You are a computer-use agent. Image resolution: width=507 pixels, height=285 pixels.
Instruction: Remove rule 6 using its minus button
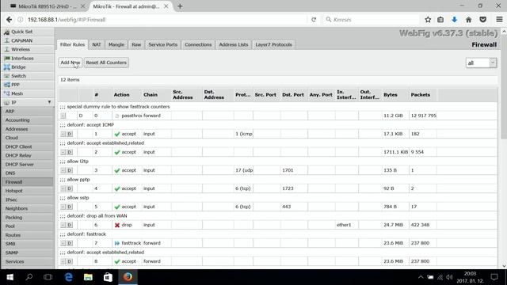(x=63, y=225)
